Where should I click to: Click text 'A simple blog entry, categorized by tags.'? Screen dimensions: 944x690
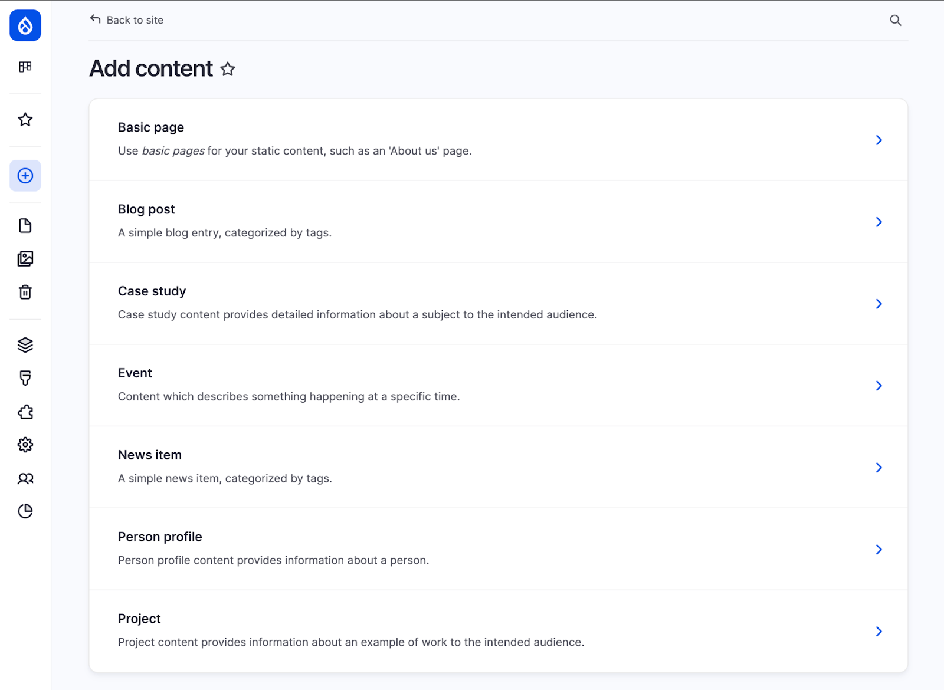[225, 233]
